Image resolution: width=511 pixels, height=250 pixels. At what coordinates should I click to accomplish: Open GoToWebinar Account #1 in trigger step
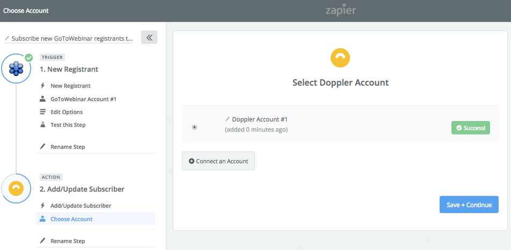tap(83, 99)
